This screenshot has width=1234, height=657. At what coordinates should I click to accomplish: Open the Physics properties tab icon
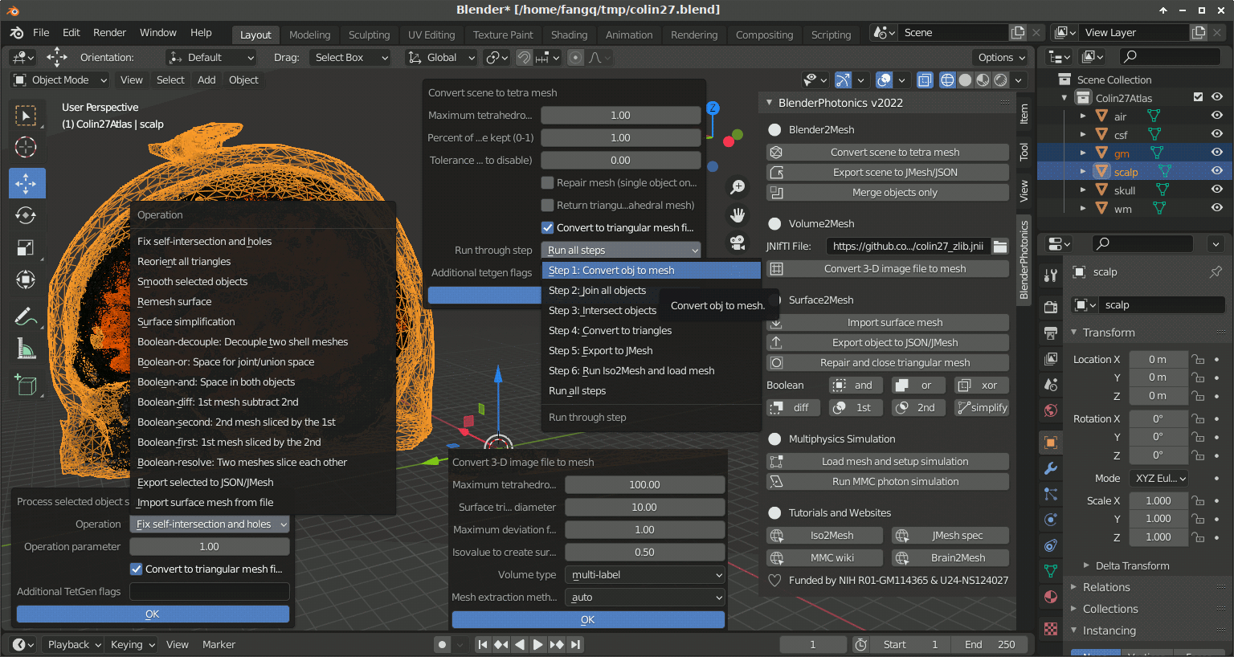[x=1051, y=520]
